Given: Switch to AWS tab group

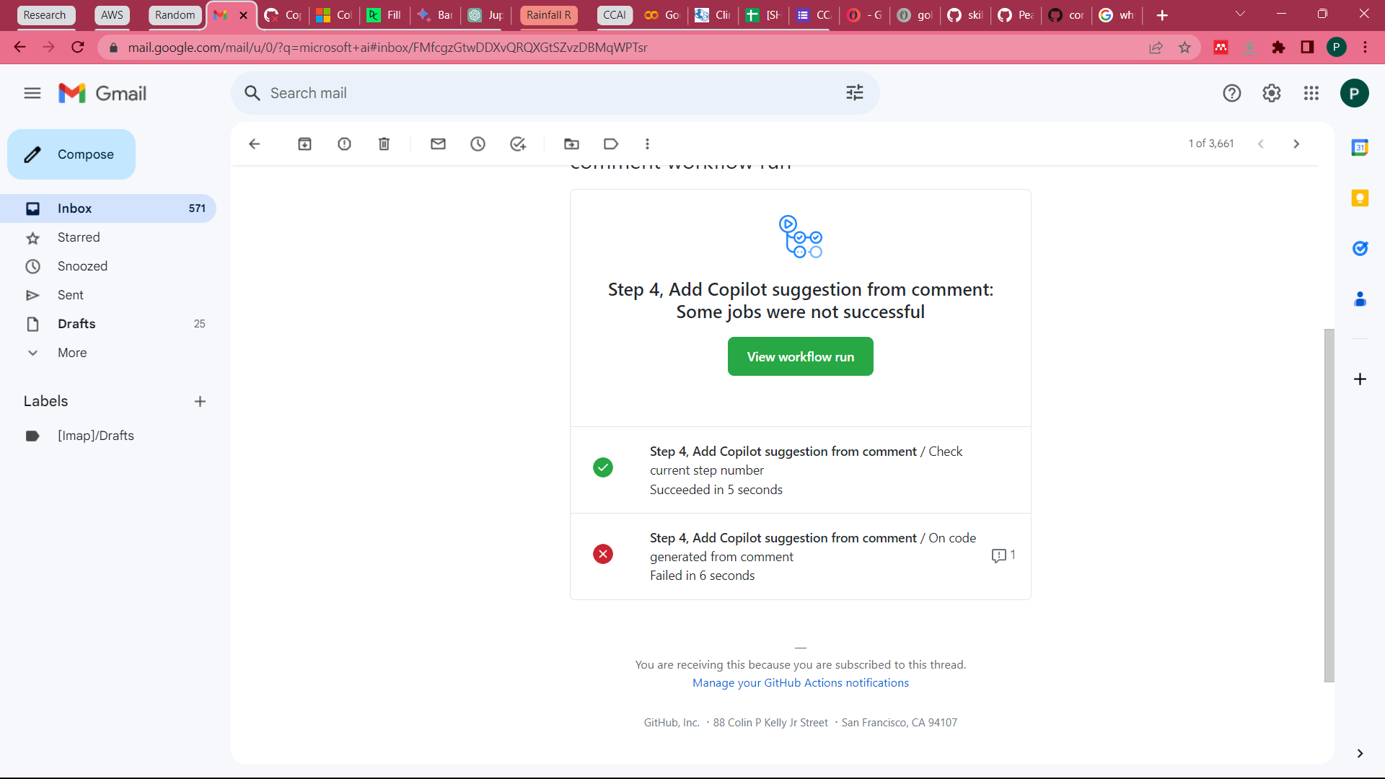Looking at the screenshot, I should 112,15.
